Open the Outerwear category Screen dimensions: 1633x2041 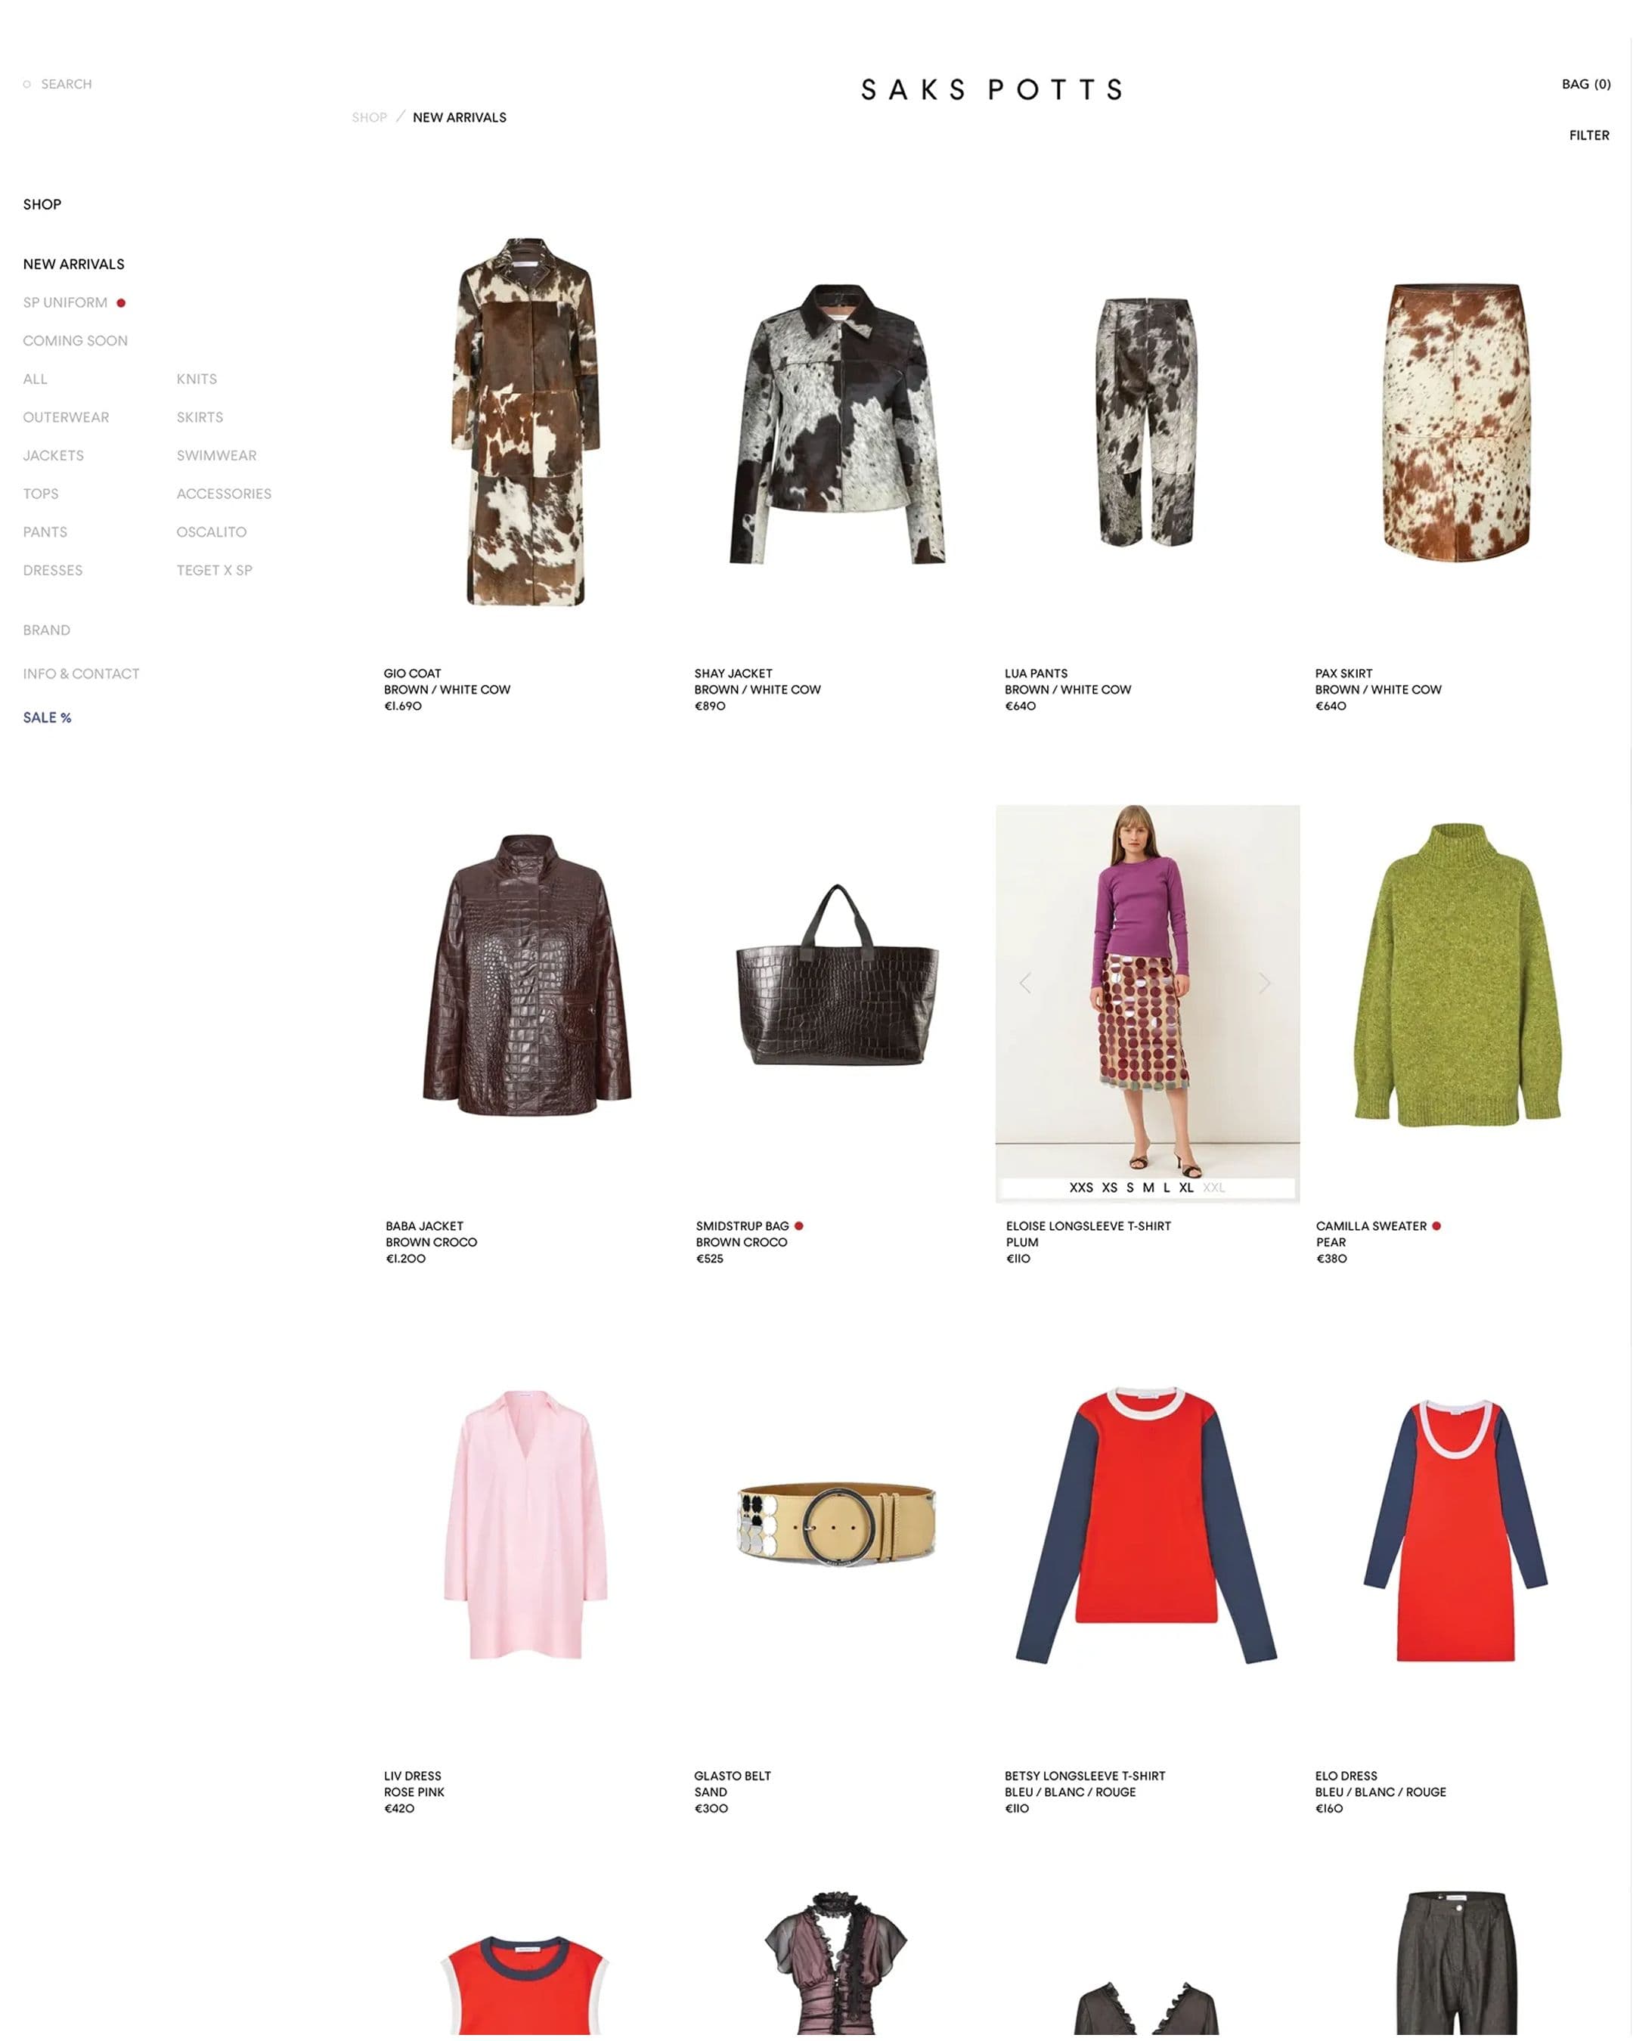[x=67, y=417]
